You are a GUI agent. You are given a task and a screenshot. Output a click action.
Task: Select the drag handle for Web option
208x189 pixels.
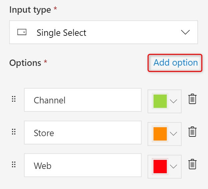pyautogui.click(x=14, y=165)
